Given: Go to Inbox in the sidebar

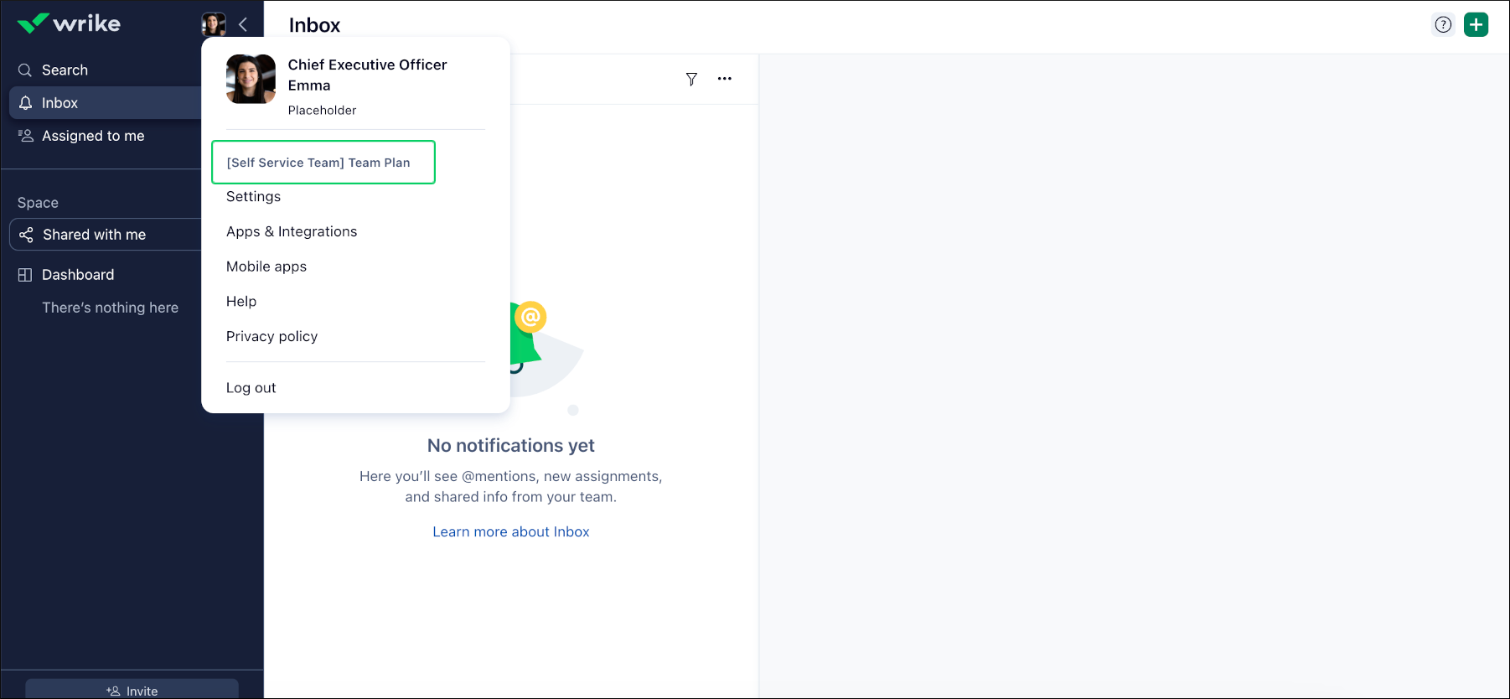Looking at the screenshot, I should point(59,103).
